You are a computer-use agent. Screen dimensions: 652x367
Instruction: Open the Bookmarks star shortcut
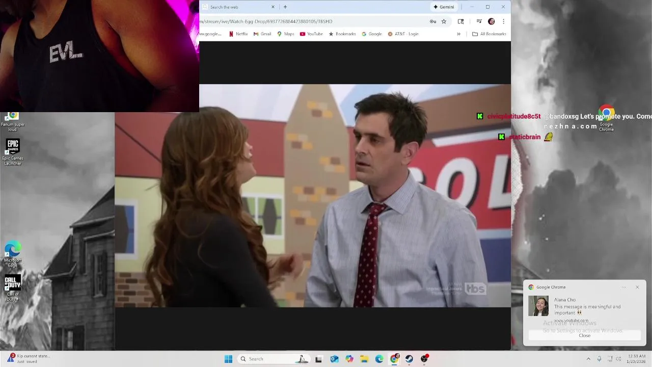(342, 34)
